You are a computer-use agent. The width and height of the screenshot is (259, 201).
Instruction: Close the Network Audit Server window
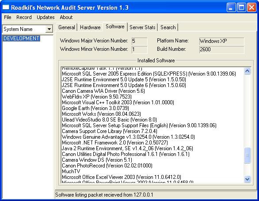pos(251,8)
